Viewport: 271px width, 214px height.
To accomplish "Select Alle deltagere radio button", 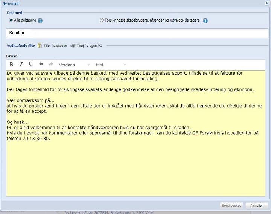I will [11, 20].
